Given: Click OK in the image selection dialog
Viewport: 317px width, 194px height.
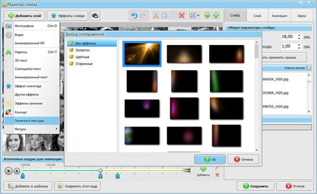Looking at the screenshot, I should [x=209, y=159].
